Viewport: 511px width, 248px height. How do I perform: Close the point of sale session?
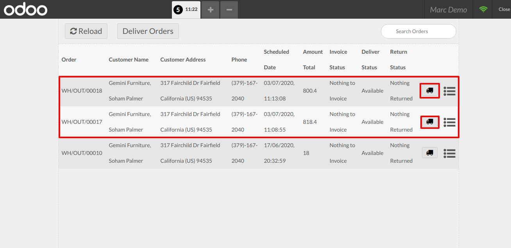click(504, 9)
